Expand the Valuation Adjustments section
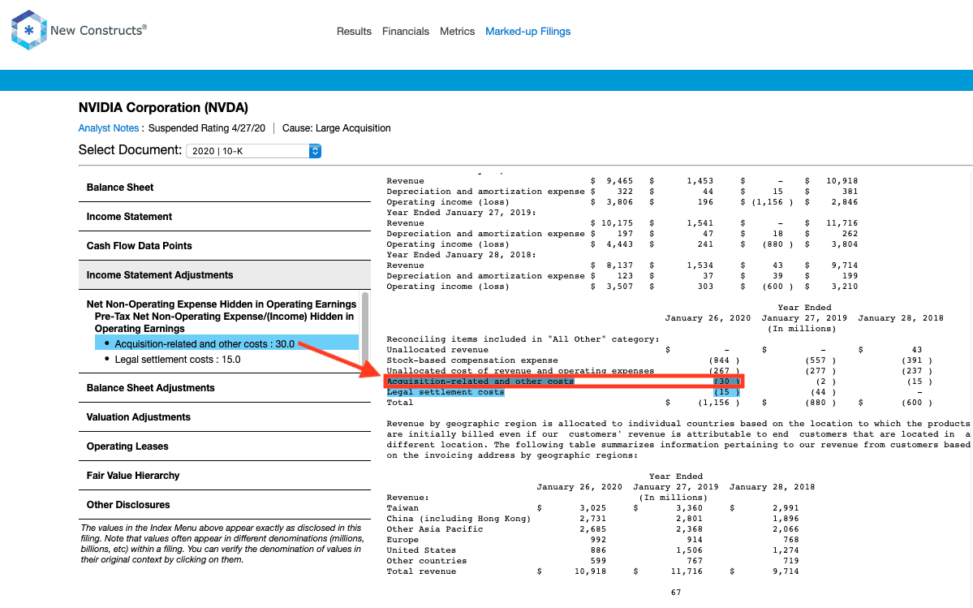This screenshot has height=608, width=973. pos(225,417)
